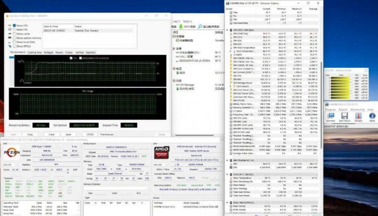Screen dimensions: 378x216
Task: Toggle the Stress CPU checkbox
Action: click(14, 25)
